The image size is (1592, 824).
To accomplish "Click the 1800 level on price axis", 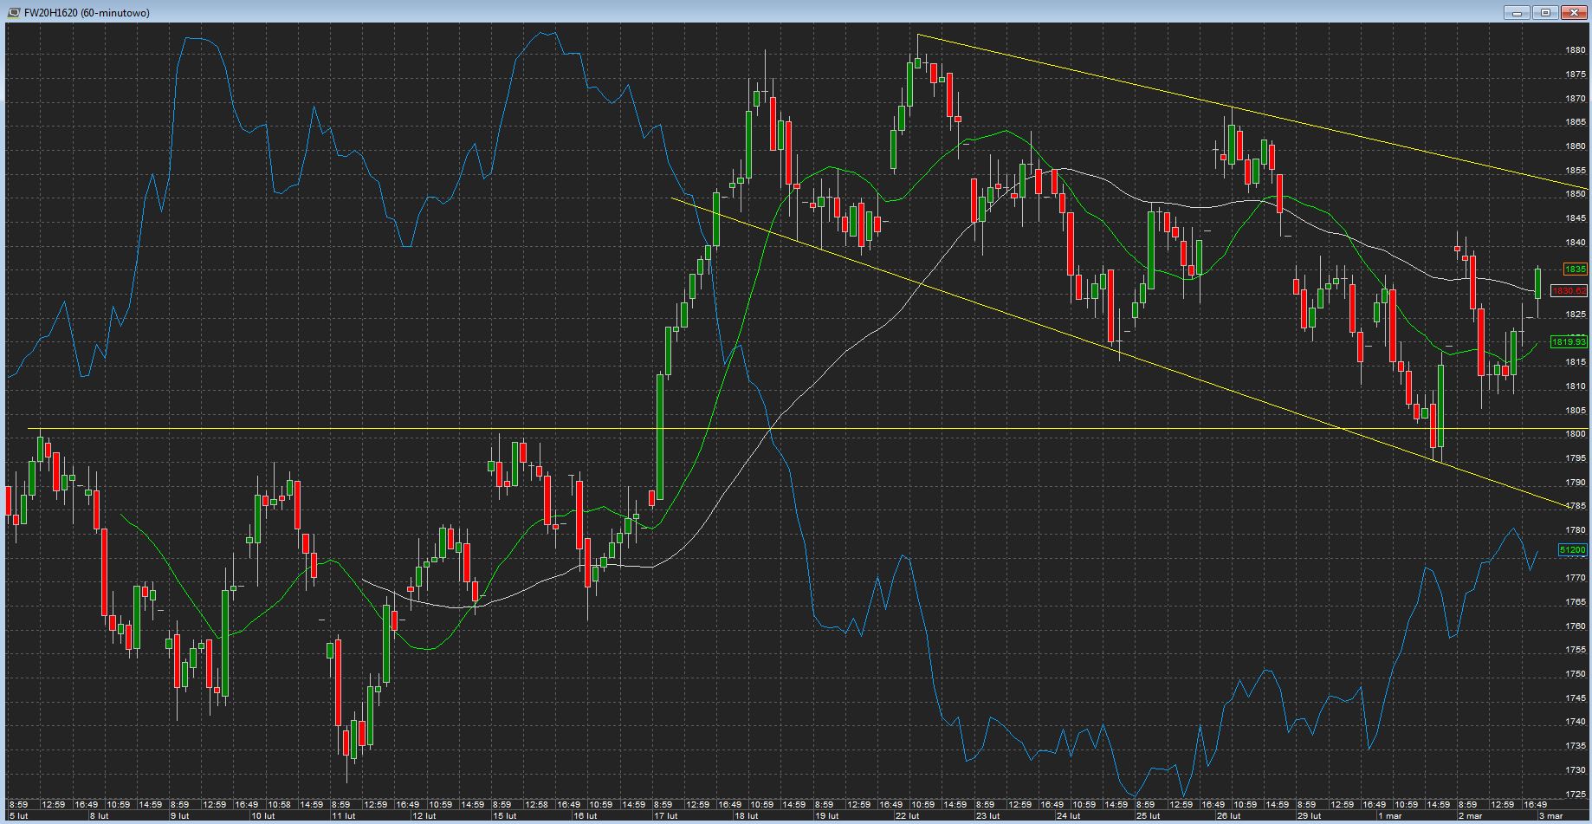I will click(1576, 434).
